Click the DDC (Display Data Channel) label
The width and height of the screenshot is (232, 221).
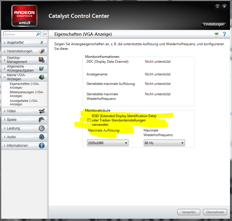click(108, 62)
